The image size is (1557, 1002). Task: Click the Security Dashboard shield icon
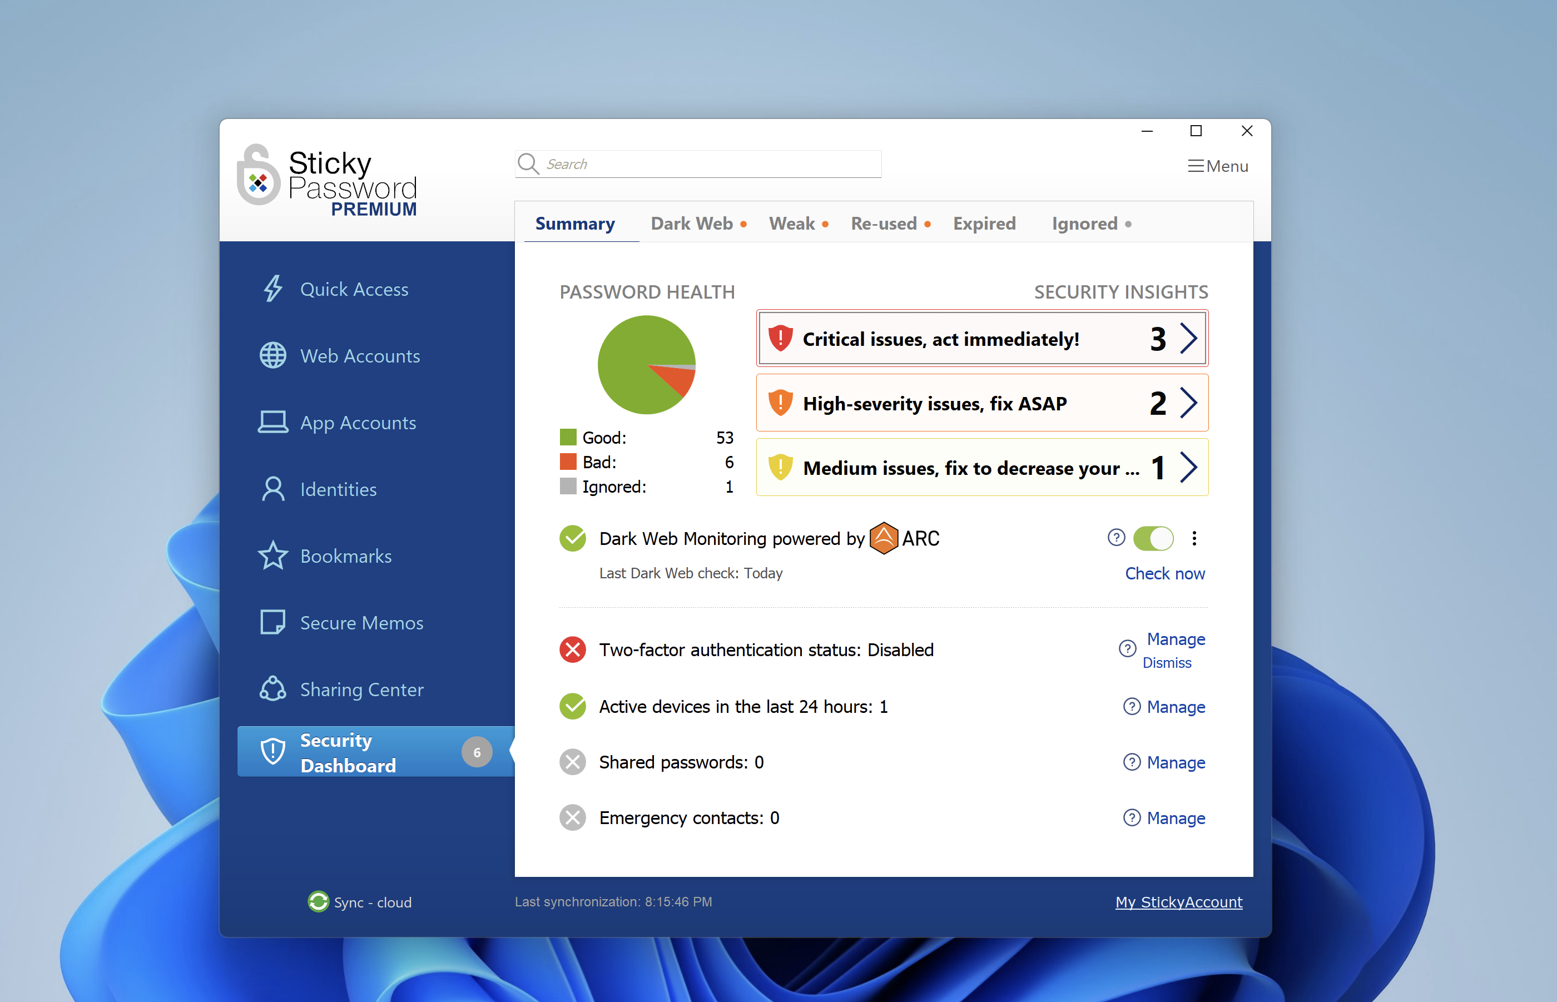272,751
